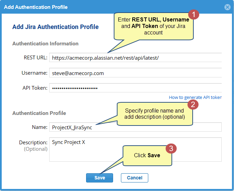
Task: Click the Add Jira Authentication Profile heading
Action: pos(55,27)
